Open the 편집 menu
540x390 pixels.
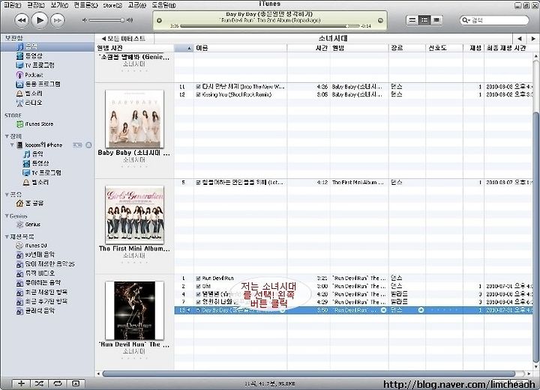35,5
